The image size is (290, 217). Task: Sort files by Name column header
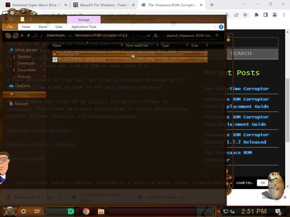[x=57, y=45]
